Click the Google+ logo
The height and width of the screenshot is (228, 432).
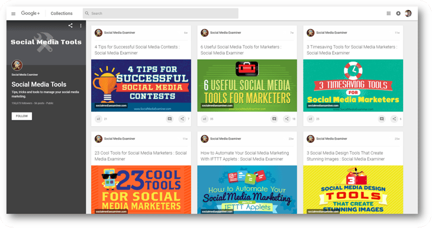(30, 13)
